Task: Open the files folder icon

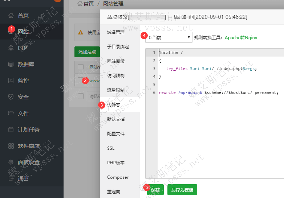Action: point(11,113)
